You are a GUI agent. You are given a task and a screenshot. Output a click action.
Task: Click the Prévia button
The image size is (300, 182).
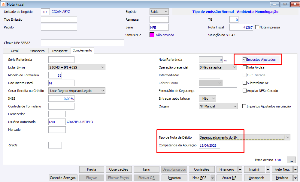[x=92, y=169]
